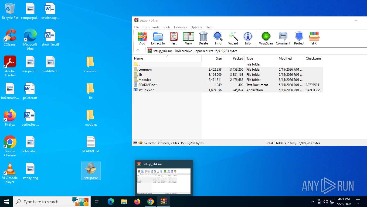The image size is (367, 207).
Task: Open the File menu
Action: click(136, 27)
